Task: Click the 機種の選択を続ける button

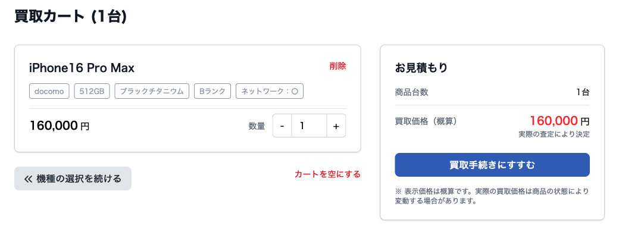Action: (73, 178)
